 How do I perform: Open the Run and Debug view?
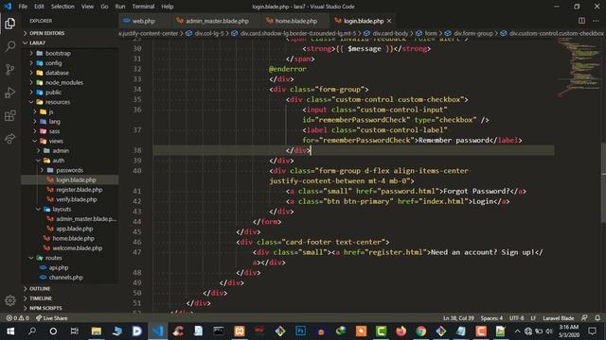tap(10, 93)
